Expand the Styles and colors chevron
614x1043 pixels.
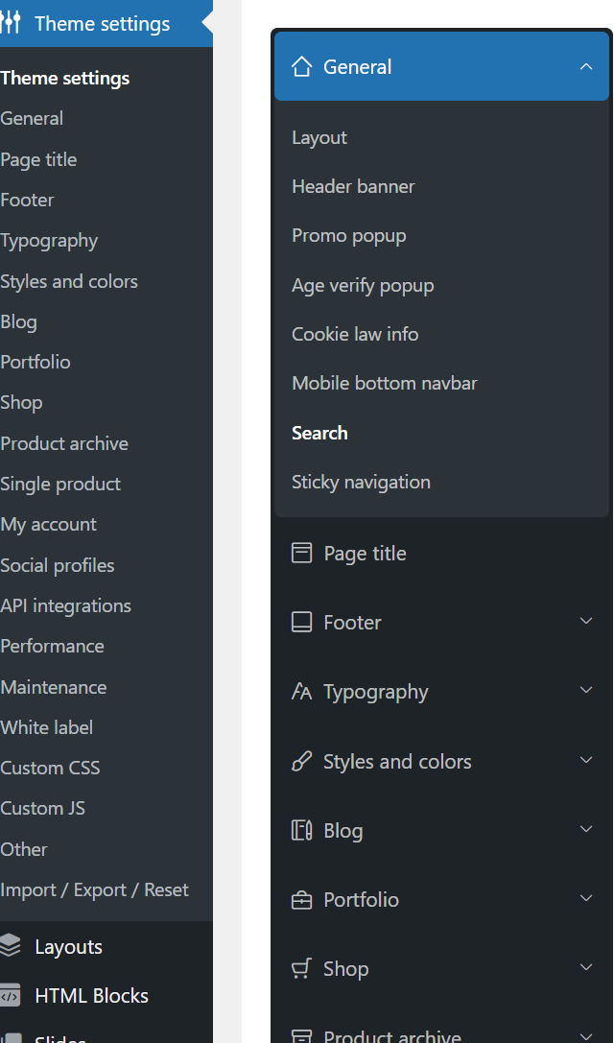coord(586,760)
